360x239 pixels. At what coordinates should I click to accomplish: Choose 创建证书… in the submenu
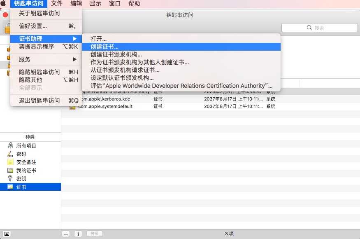pyautogui.click(x=181, y=47)
